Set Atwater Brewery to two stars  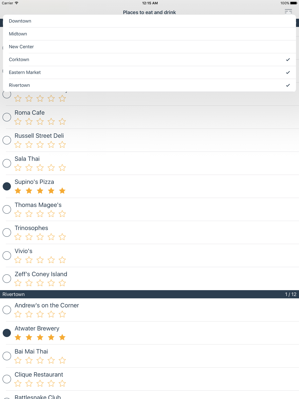point(29,337)
